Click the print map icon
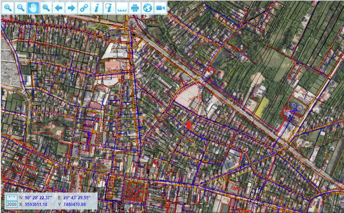Viewport: 344px width, 213px height. click(x=135, y=8)
